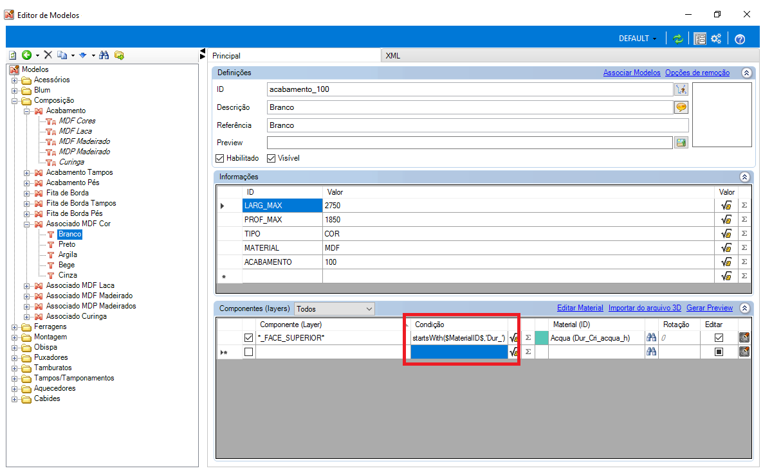Image resolution: width=763 pixels, height=473 pixels.
Task: Select MDF Laca tree item
Action: [75, 131]
